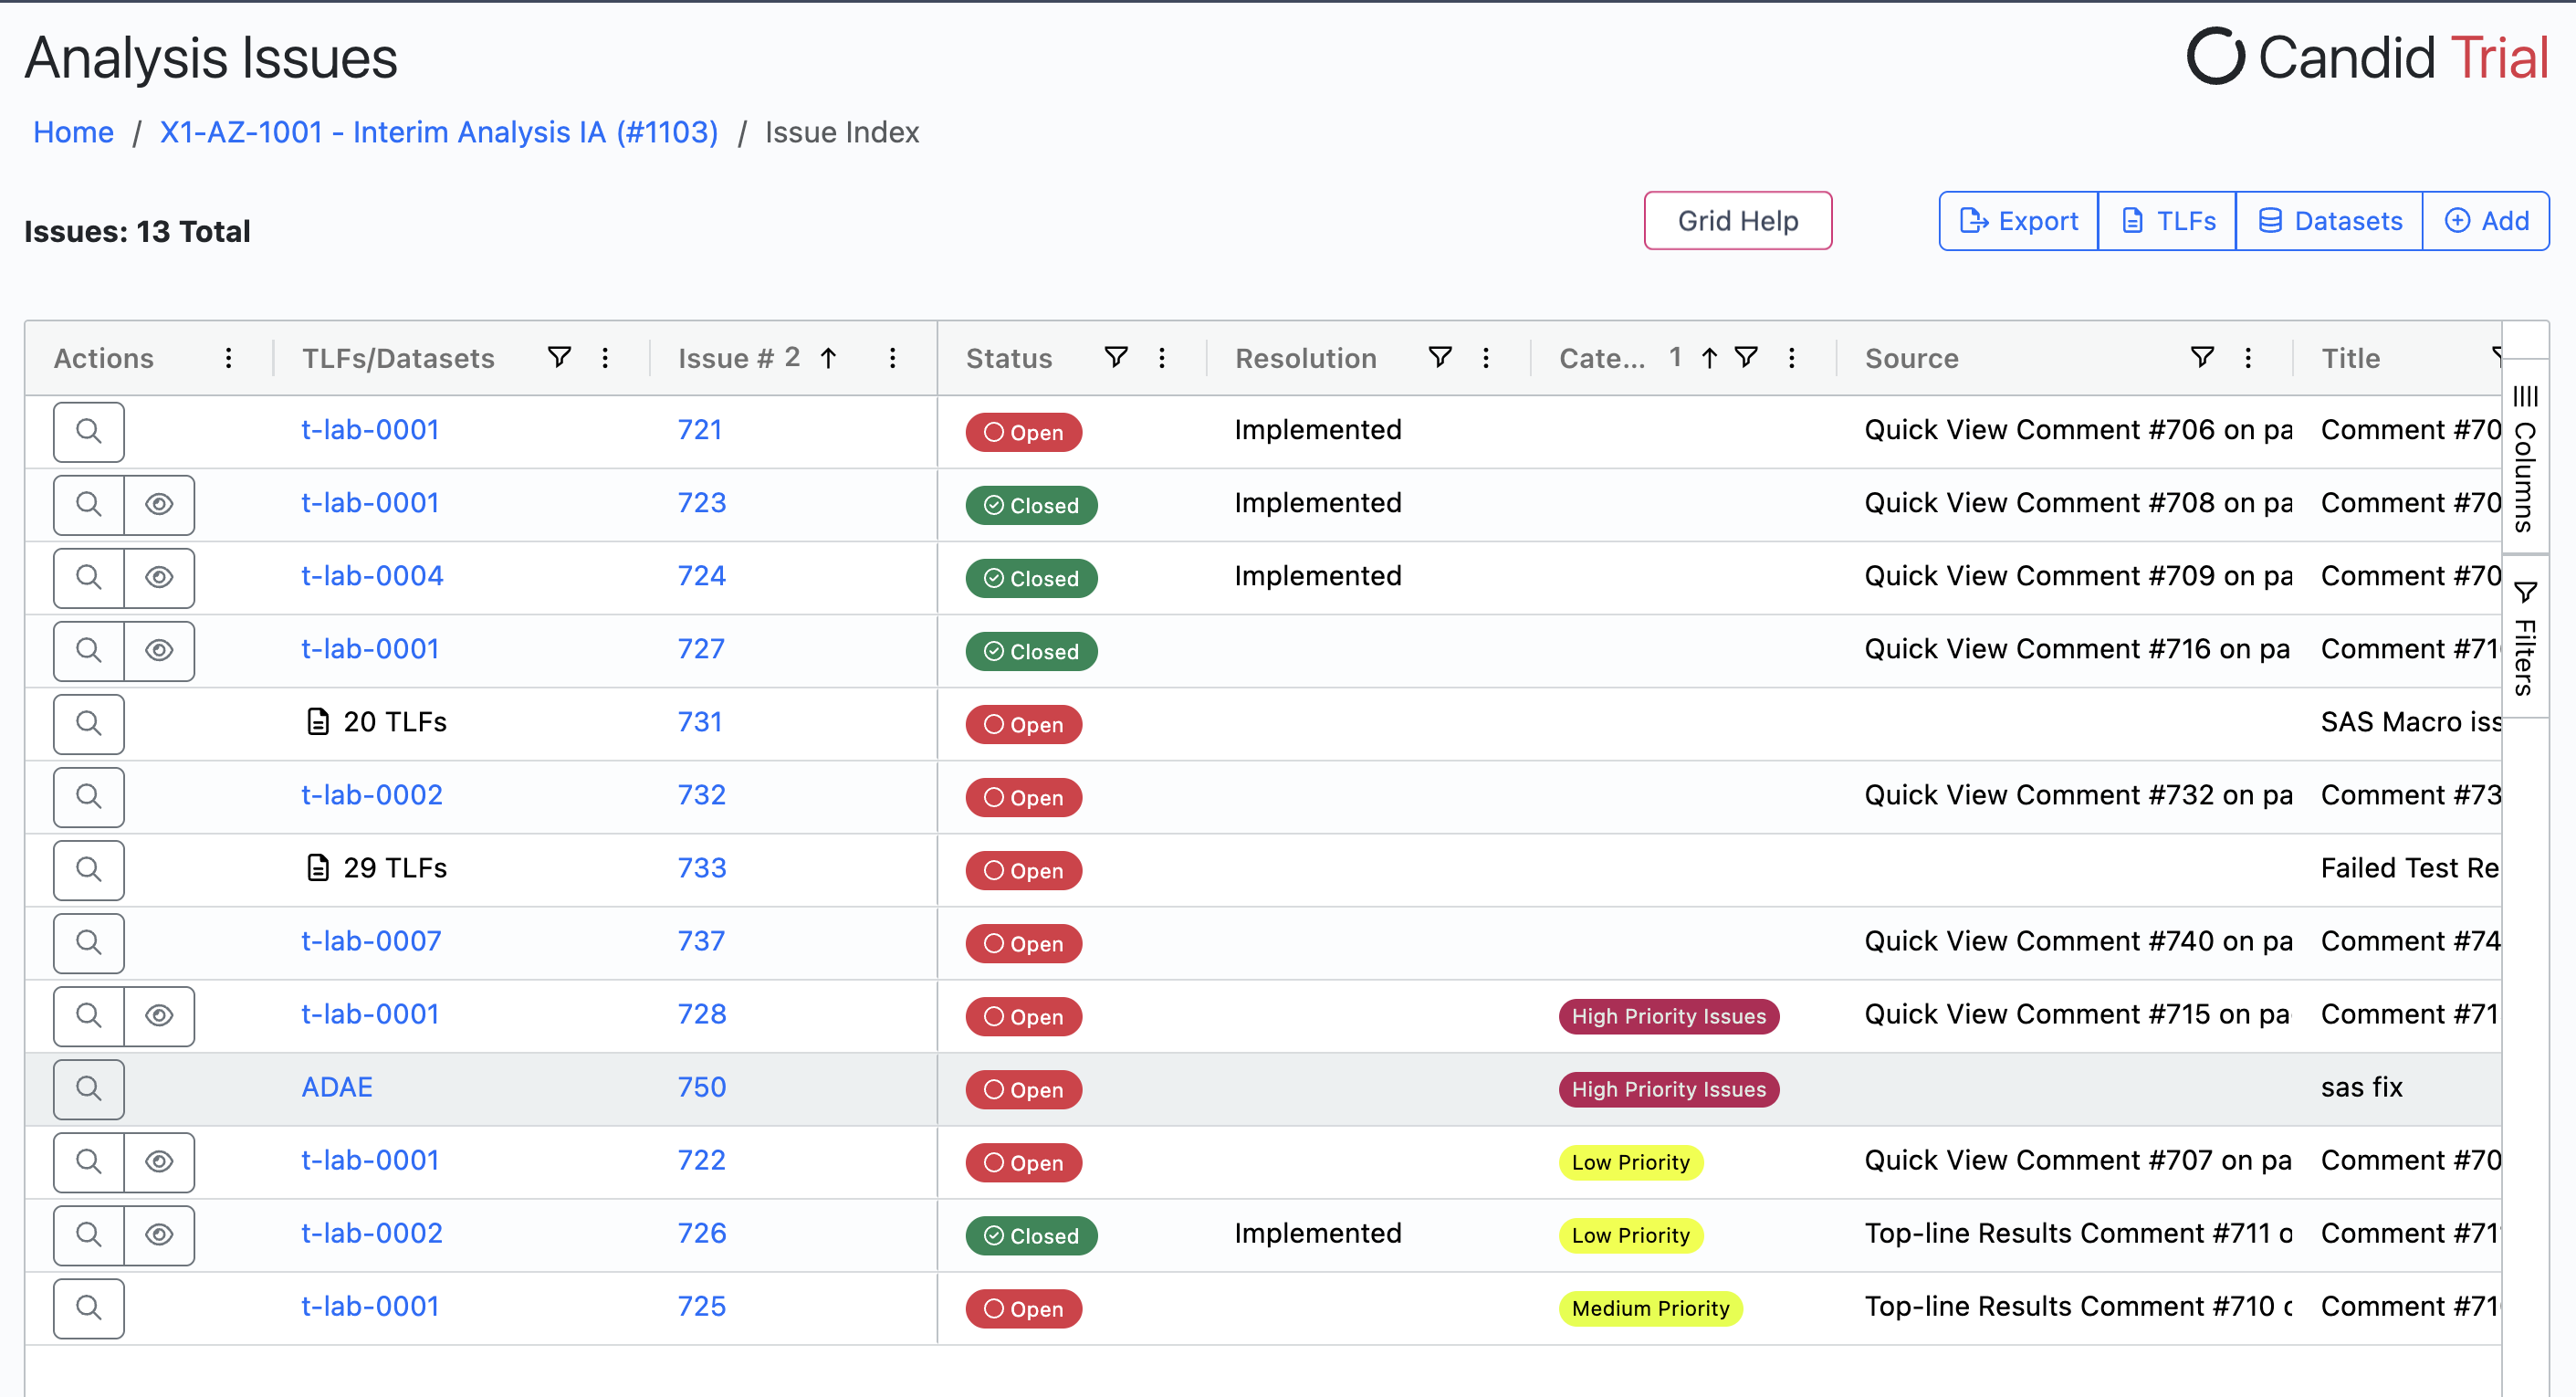Screen dimensions: 2576x1397
Task: Open issue number 750 link
Action: (x=702, y=1087)
